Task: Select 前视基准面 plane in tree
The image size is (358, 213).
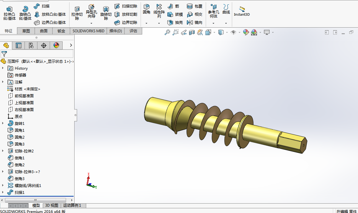Action: pyautogui.click(x=21, y=96)
